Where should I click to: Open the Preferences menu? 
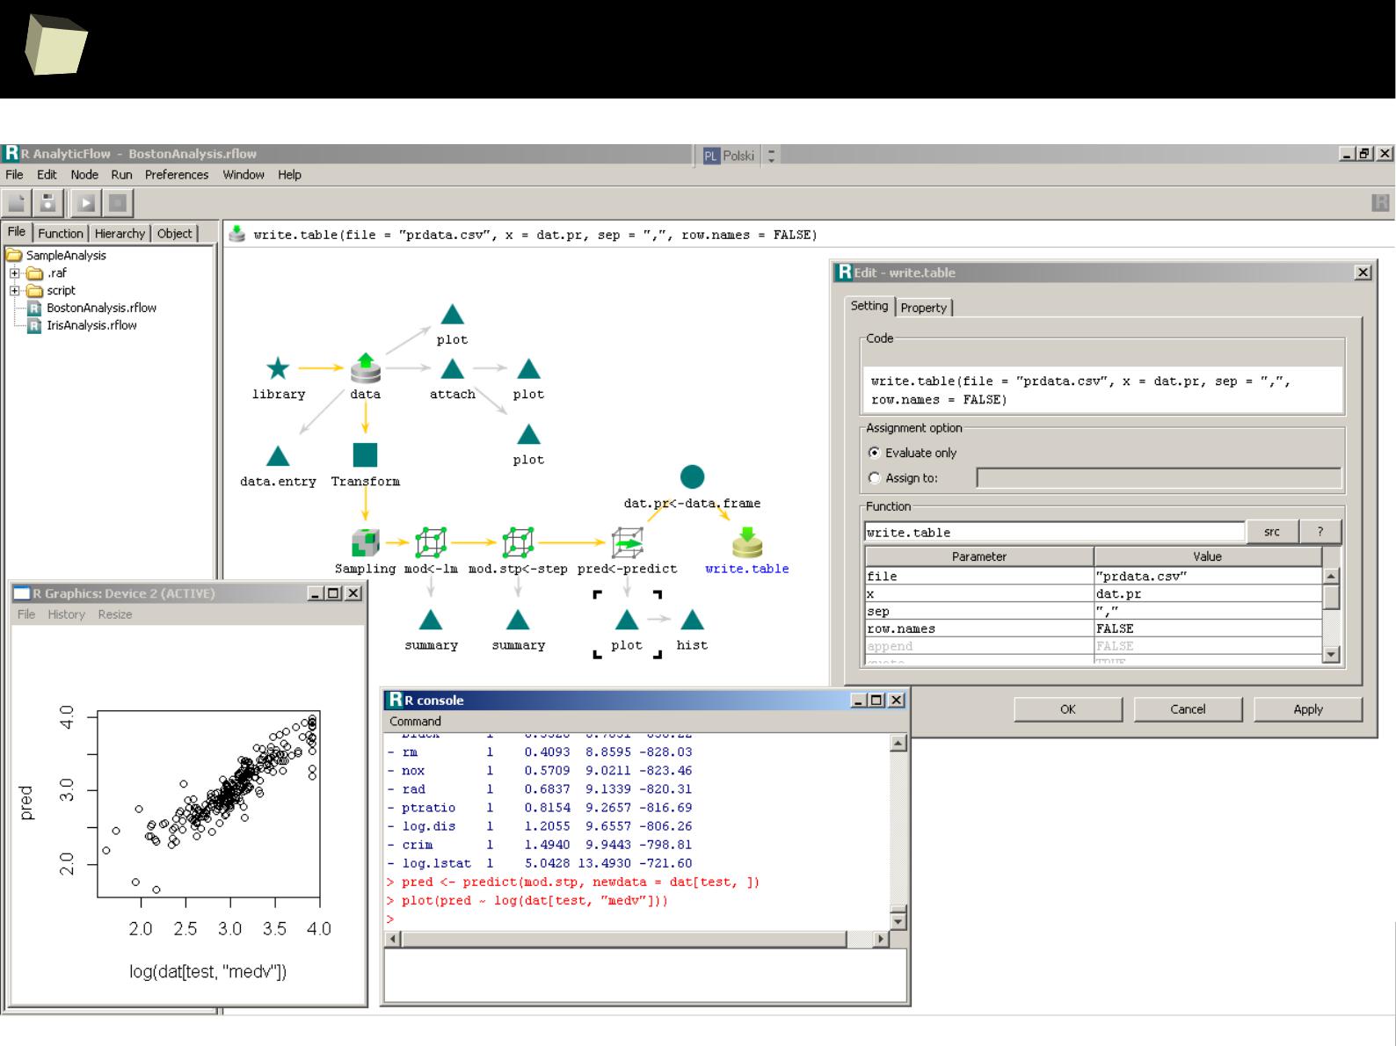(177, 175)
